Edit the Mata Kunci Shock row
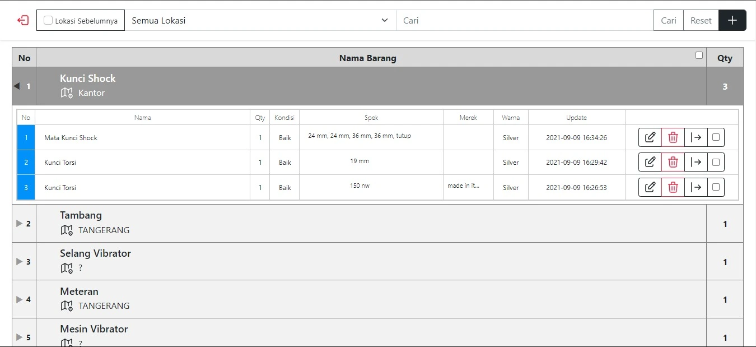 pyautogui.click(x=650, y=137)
